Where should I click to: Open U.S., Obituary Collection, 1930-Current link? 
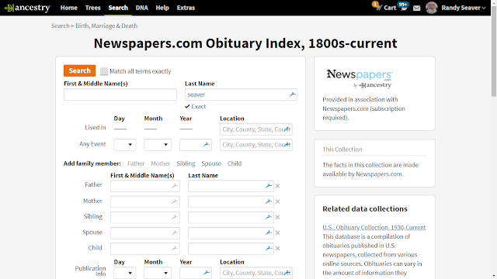point(374,227)
